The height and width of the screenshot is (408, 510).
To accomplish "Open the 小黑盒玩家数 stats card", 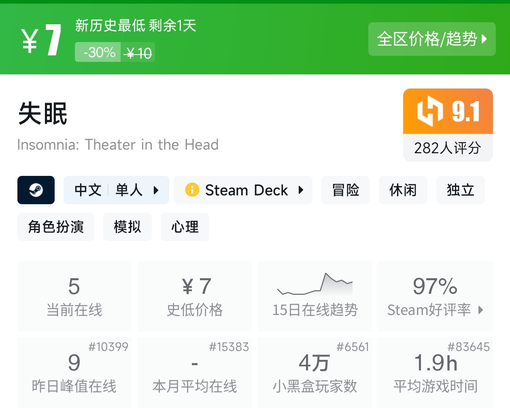I will (x=315, y=372).
